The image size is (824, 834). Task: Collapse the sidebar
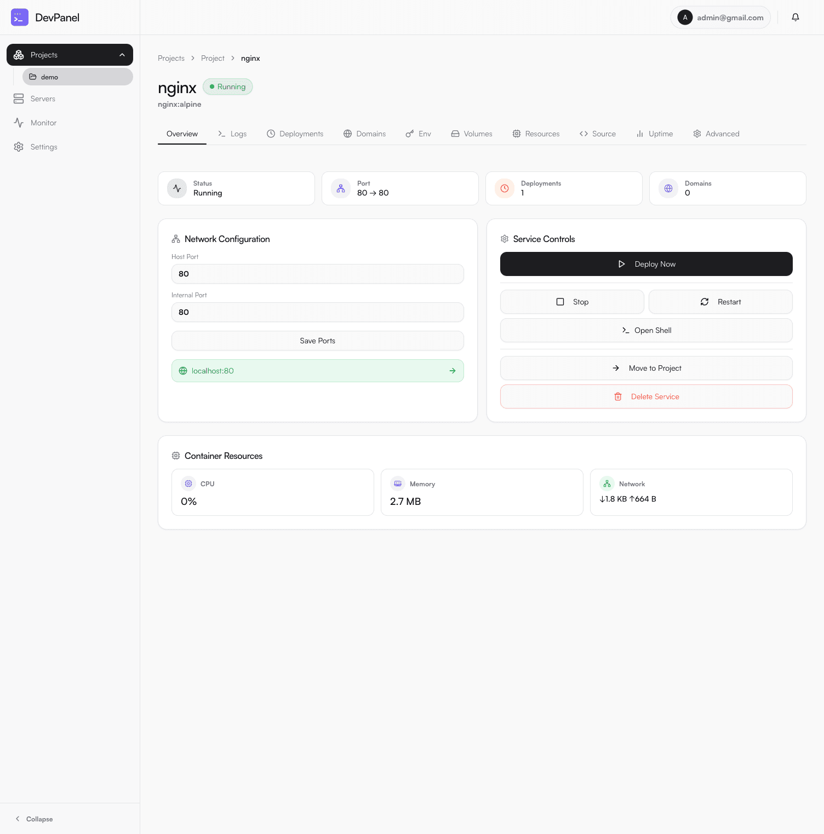click(x=35, y=819)
